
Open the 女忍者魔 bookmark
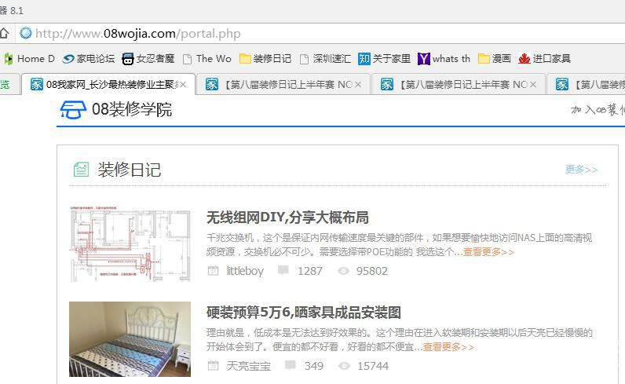coord(148,58)
